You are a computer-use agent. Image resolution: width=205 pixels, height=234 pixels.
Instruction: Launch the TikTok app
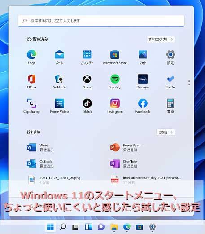click(x=87, y=106)
